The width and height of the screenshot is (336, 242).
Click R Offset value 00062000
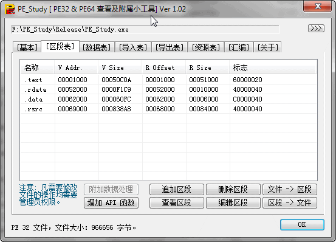(x=160, y=99)
